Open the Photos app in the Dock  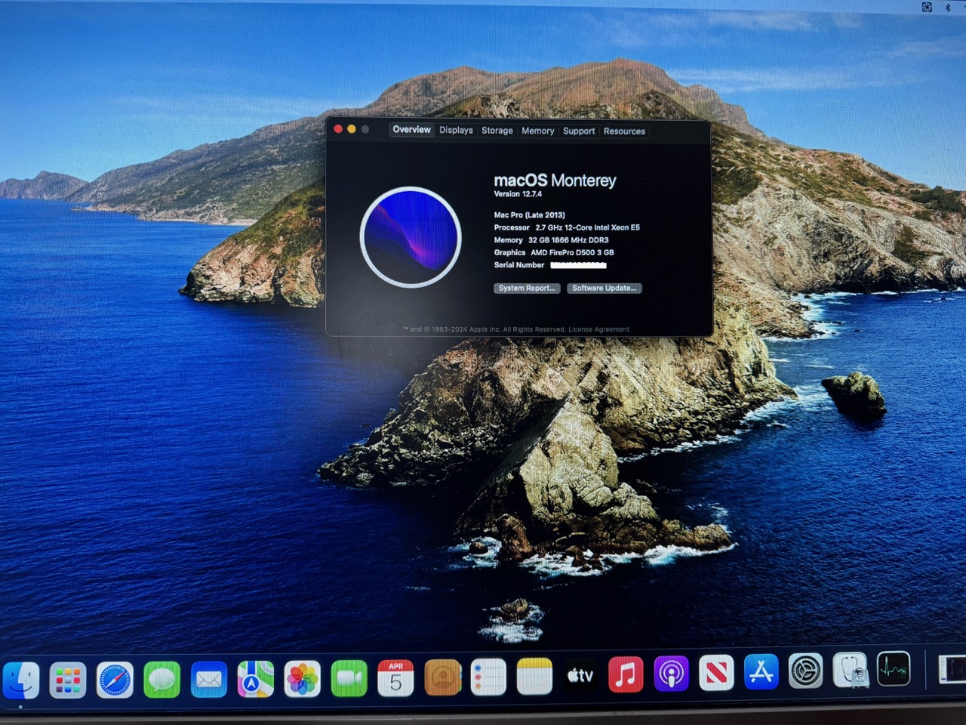pos(302,678)
